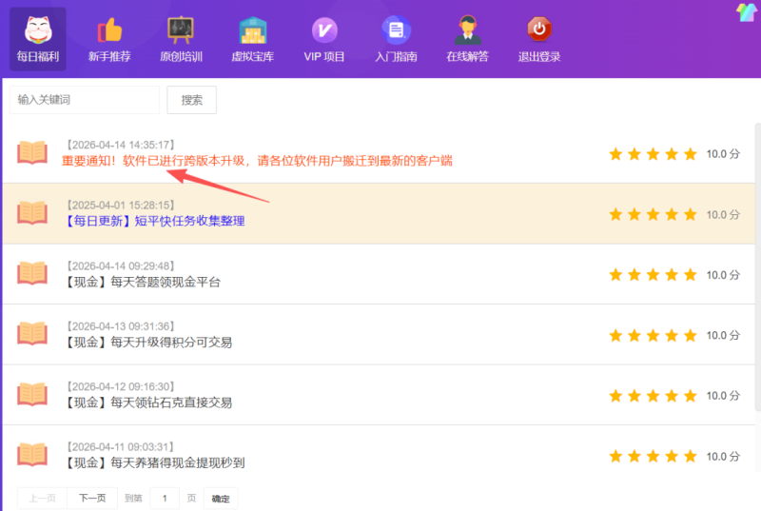Select the 虚拟宝库 warehouse icon
761x511 pixels.
(252, 29)
